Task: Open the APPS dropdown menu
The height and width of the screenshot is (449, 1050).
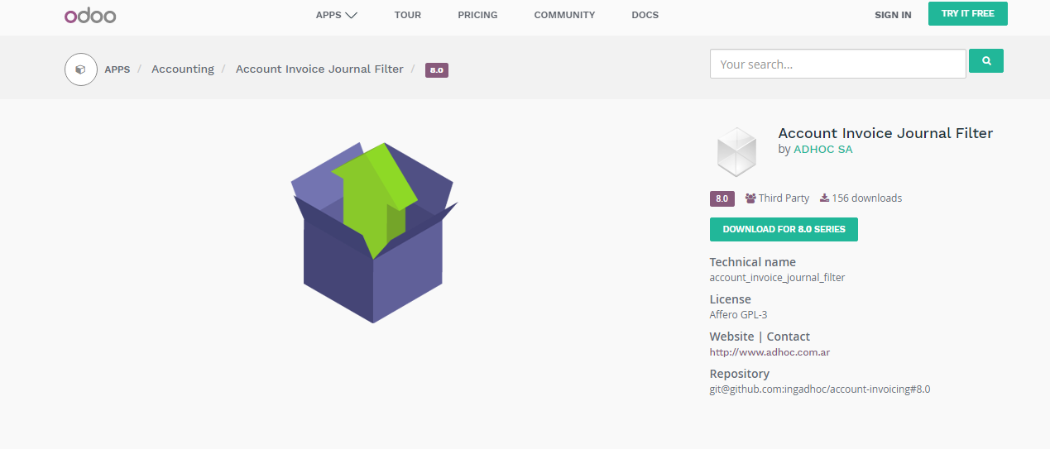Action: [336, 15]
